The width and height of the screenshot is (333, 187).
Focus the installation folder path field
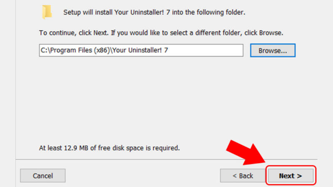pos(141,50)
